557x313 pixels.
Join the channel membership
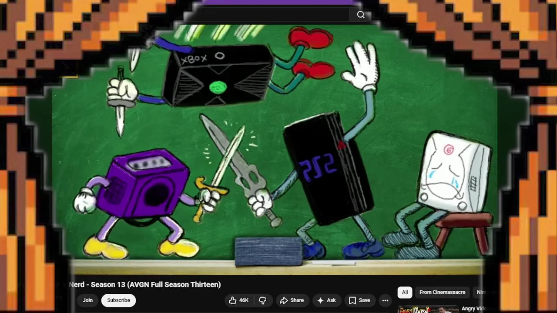click(x=87, y=300)
